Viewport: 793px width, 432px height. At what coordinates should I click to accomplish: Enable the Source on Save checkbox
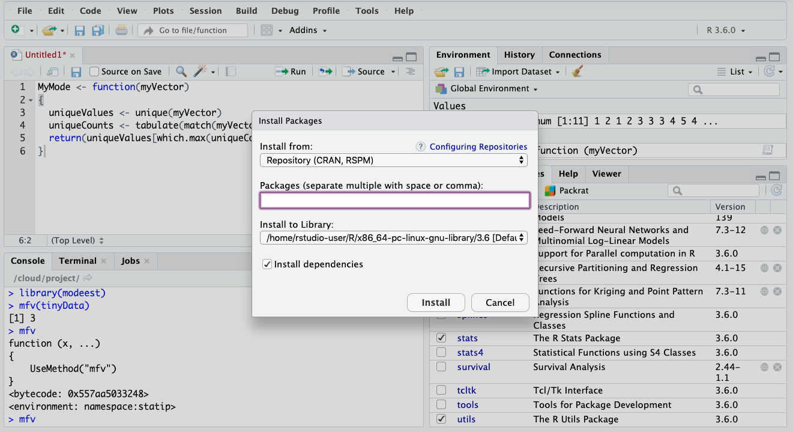(x=94, y=71)
